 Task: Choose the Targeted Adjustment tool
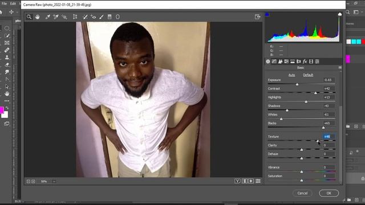pos(64,17)
